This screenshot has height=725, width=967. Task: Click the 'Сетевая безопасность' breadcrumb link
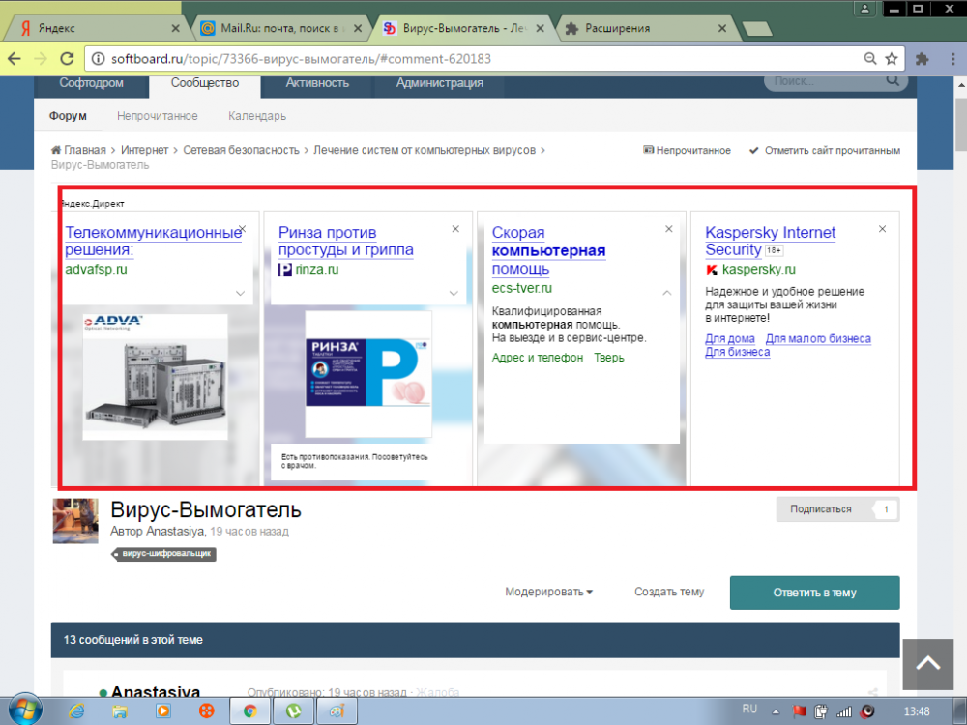[242, 150]
